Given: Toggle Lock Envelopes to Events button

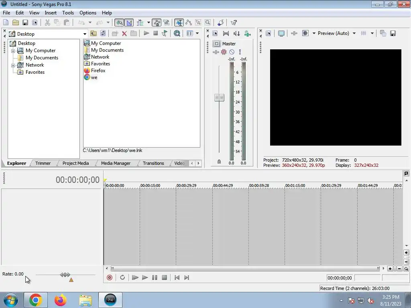Looking at the screenshot, I should click(x=157, y=22).
